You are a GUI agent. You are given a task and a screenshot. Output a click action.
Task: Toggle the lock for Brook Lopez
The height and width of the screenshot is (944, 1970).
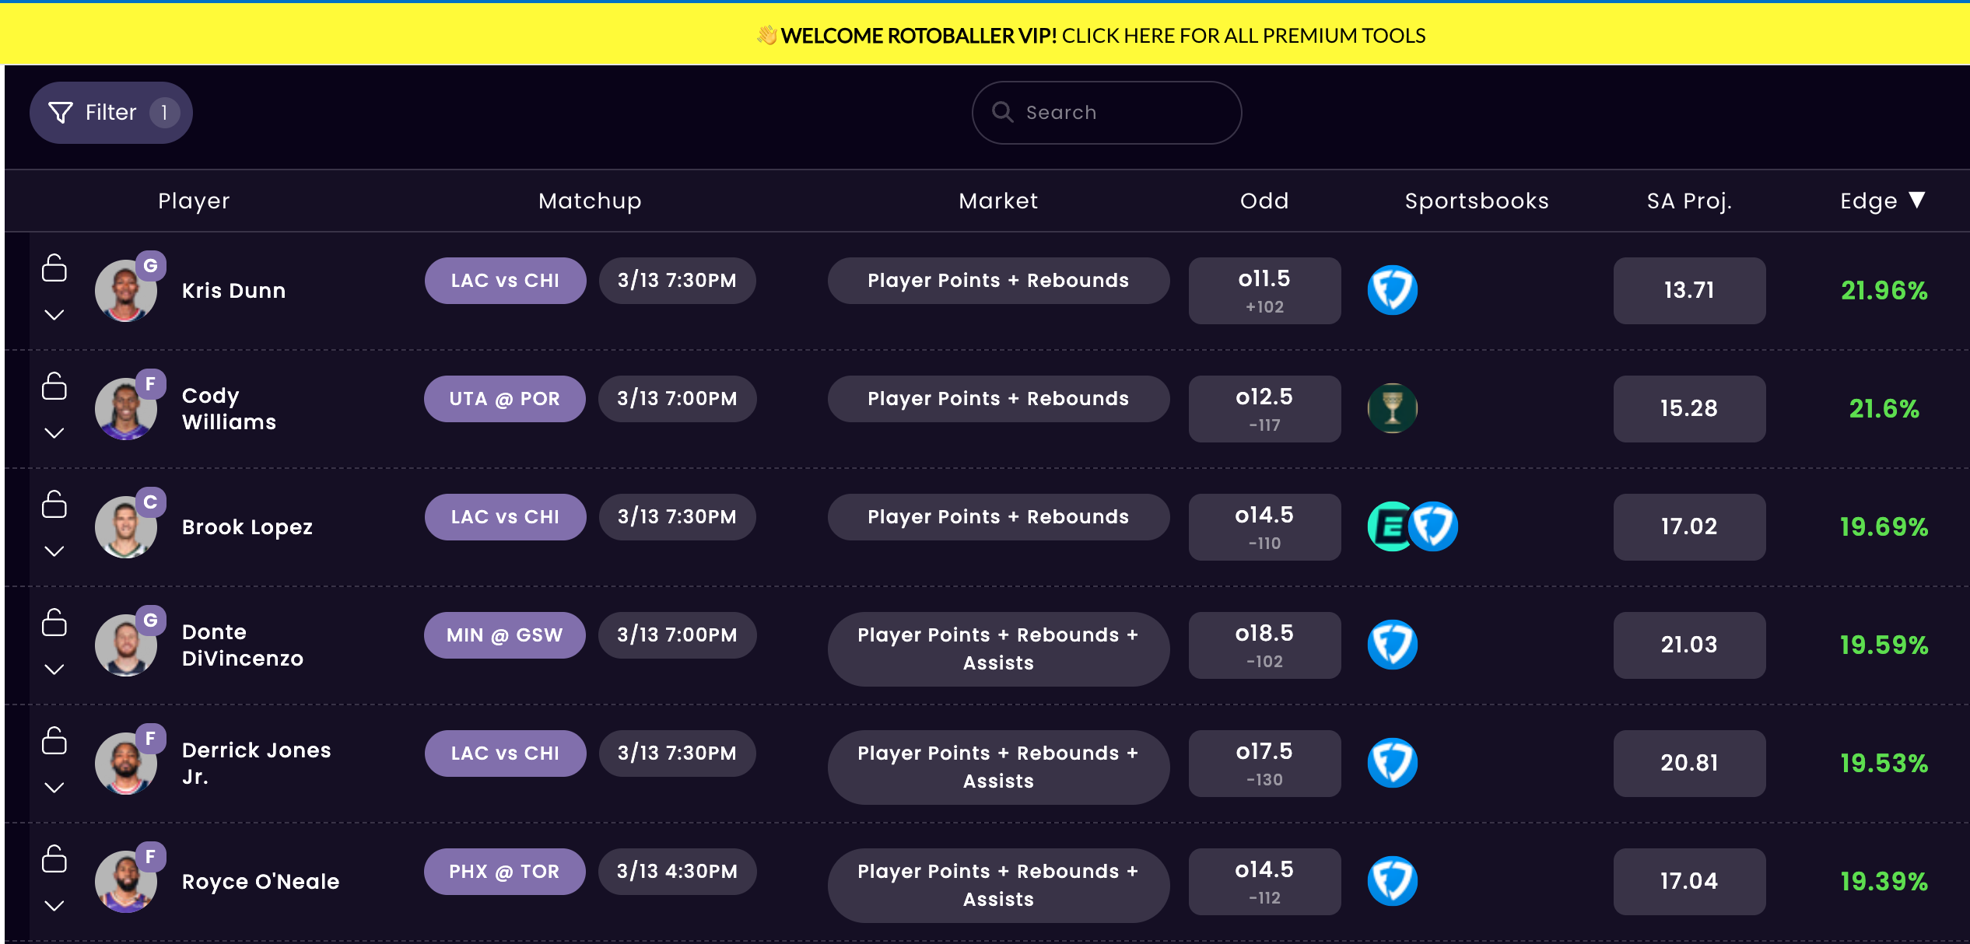coord(54,504)
